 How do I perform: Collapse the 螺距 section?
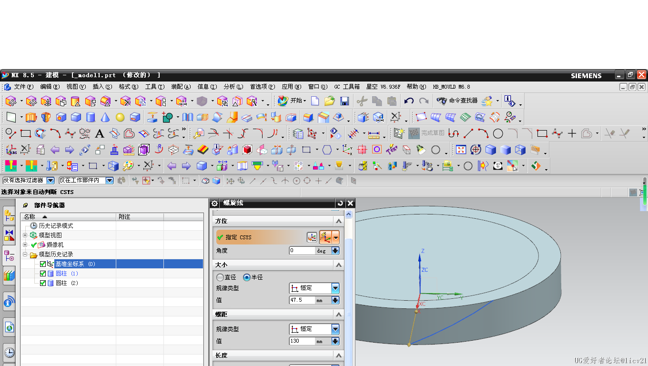[x=339, y=315]
